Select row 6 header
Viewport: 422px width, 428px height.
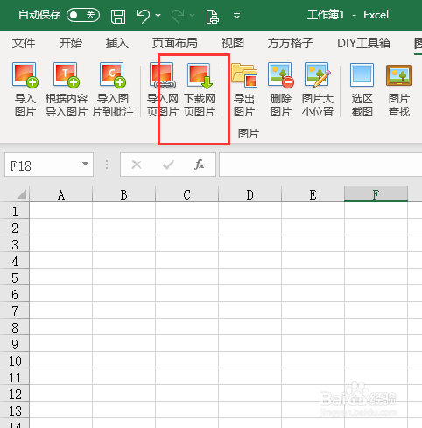15,293
